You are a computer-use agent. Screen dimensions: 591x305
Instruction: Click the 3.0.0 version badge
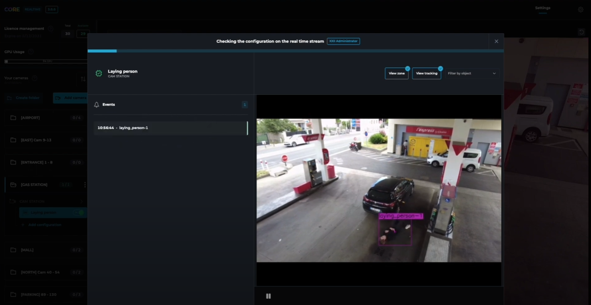coord(51,9)
